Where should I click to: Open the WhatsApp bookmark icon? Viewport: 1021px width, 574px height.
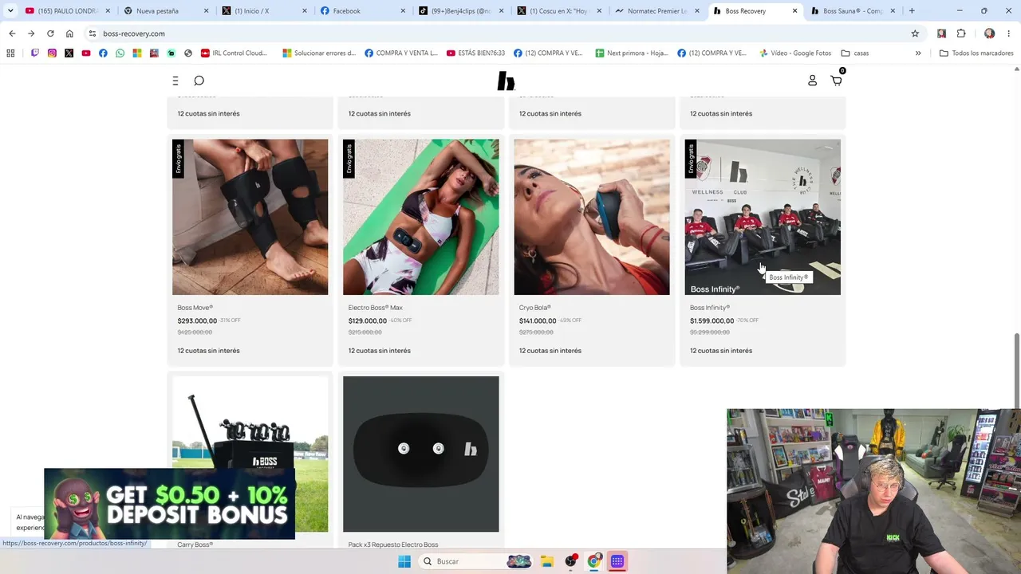tap(120, 53)
